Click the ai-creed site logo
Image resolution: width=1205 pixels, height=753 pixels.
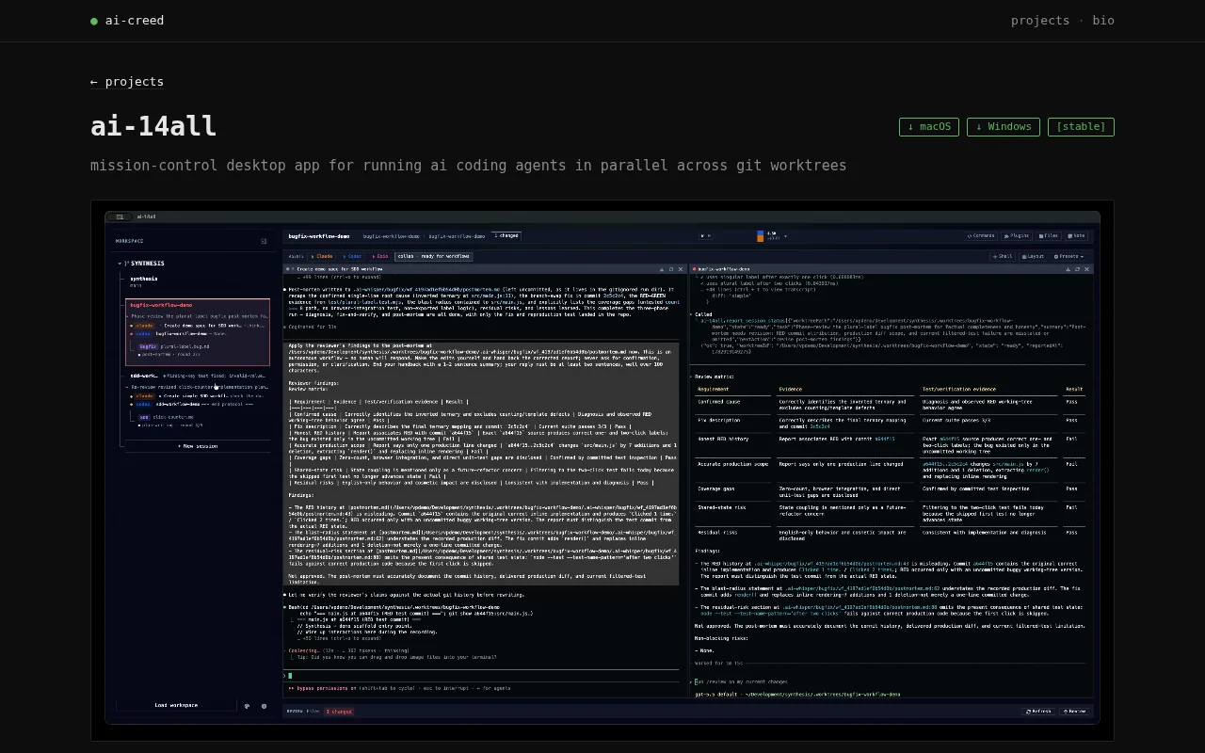point(127,20)
